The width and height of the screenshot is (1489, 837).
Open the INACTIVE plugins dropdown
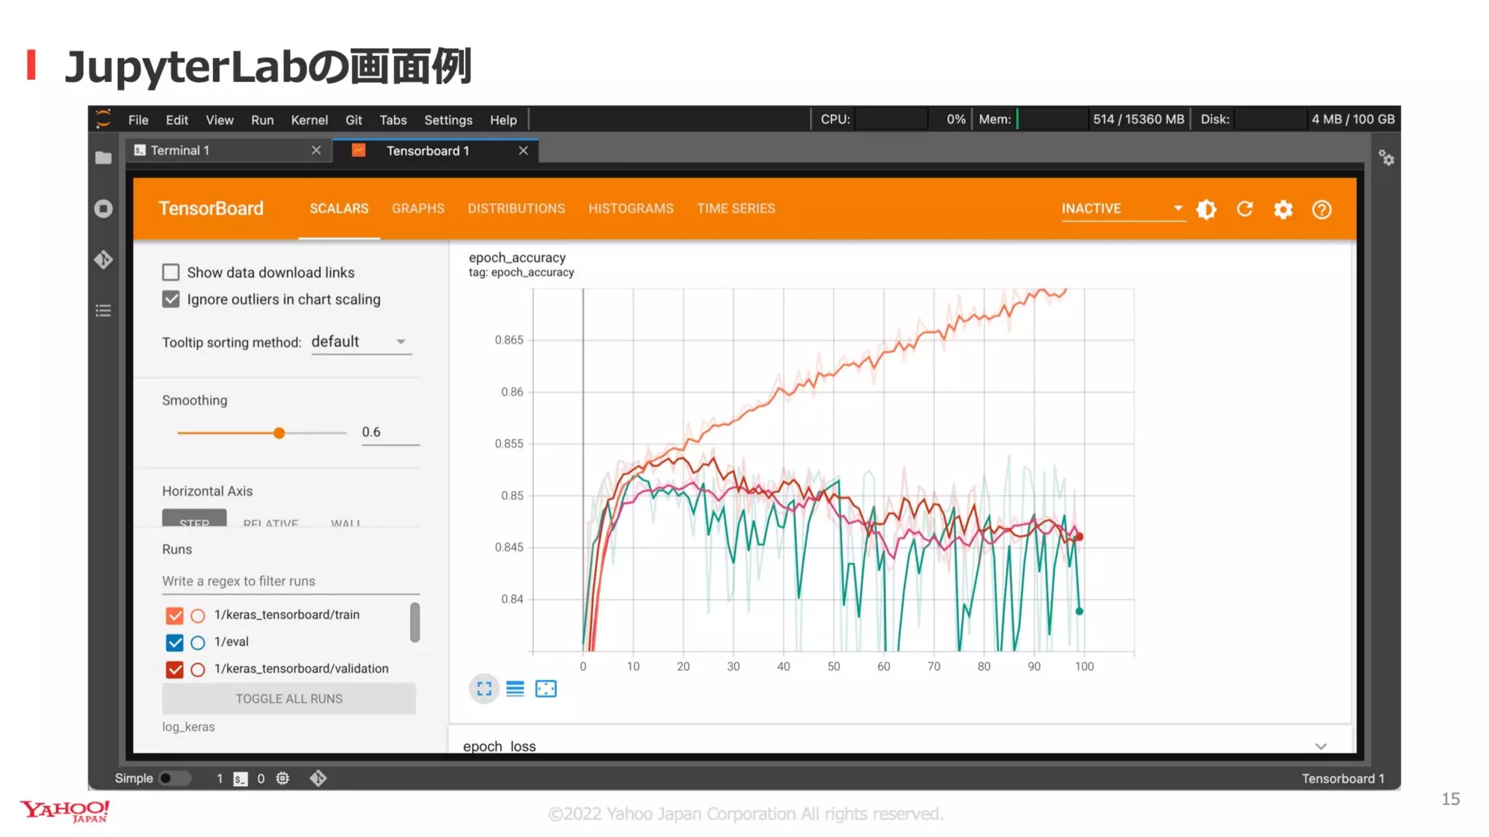point(1122,209)
